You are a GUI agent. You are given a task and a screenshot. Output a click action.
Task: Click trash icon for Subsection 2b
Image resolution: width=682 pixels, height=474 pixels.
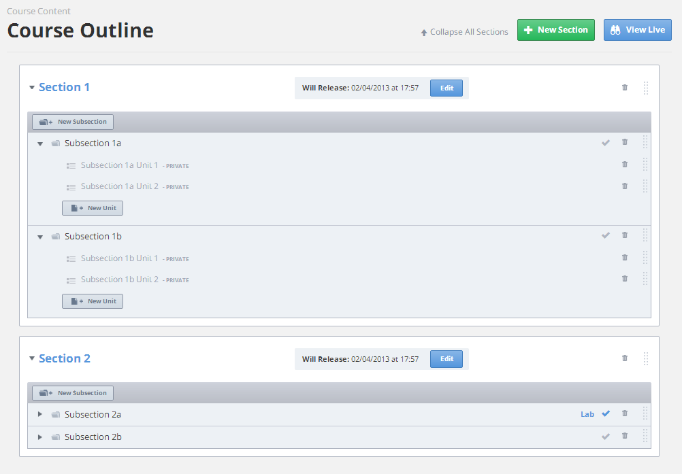point(625,436)
